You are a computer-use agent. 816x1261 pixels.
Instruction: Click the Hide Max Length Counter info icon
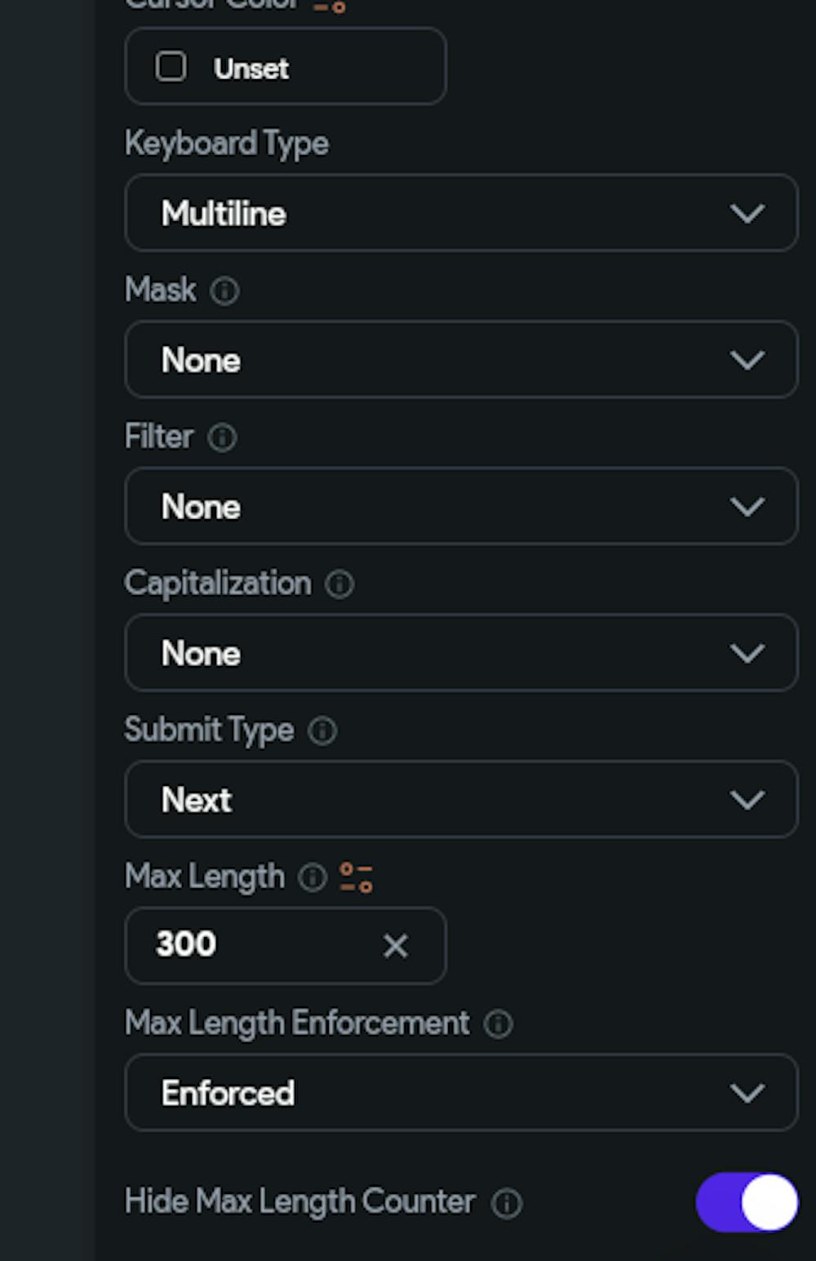[x=507, y=1202]
